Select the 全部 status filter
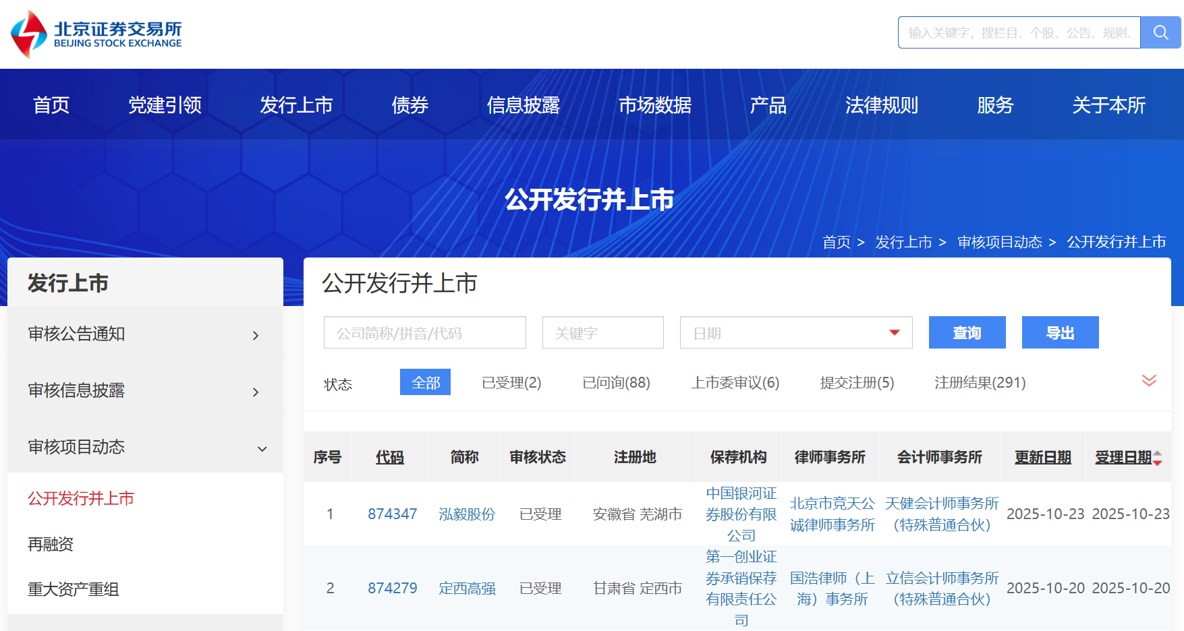1184x631 pixels. pyautogui.click(x=425, y=382)
